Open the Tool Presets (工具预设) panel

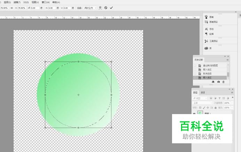pos(211,41)
